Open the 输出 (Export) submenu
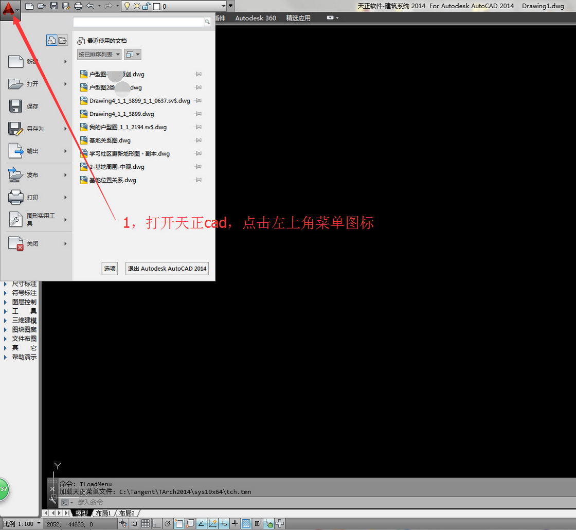 65,151
